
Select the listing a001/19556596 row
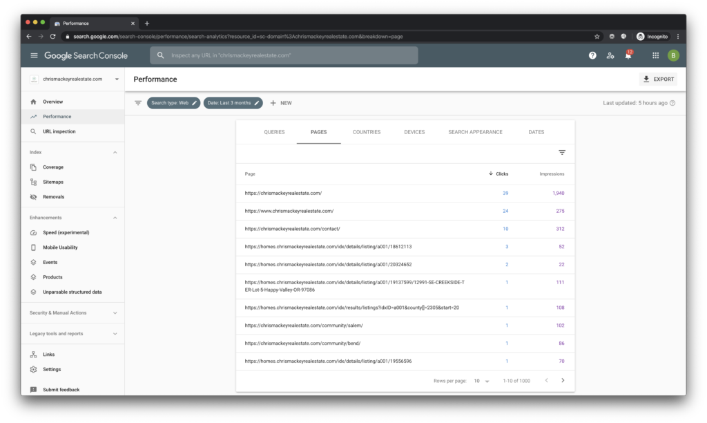[x=405, y=361]
